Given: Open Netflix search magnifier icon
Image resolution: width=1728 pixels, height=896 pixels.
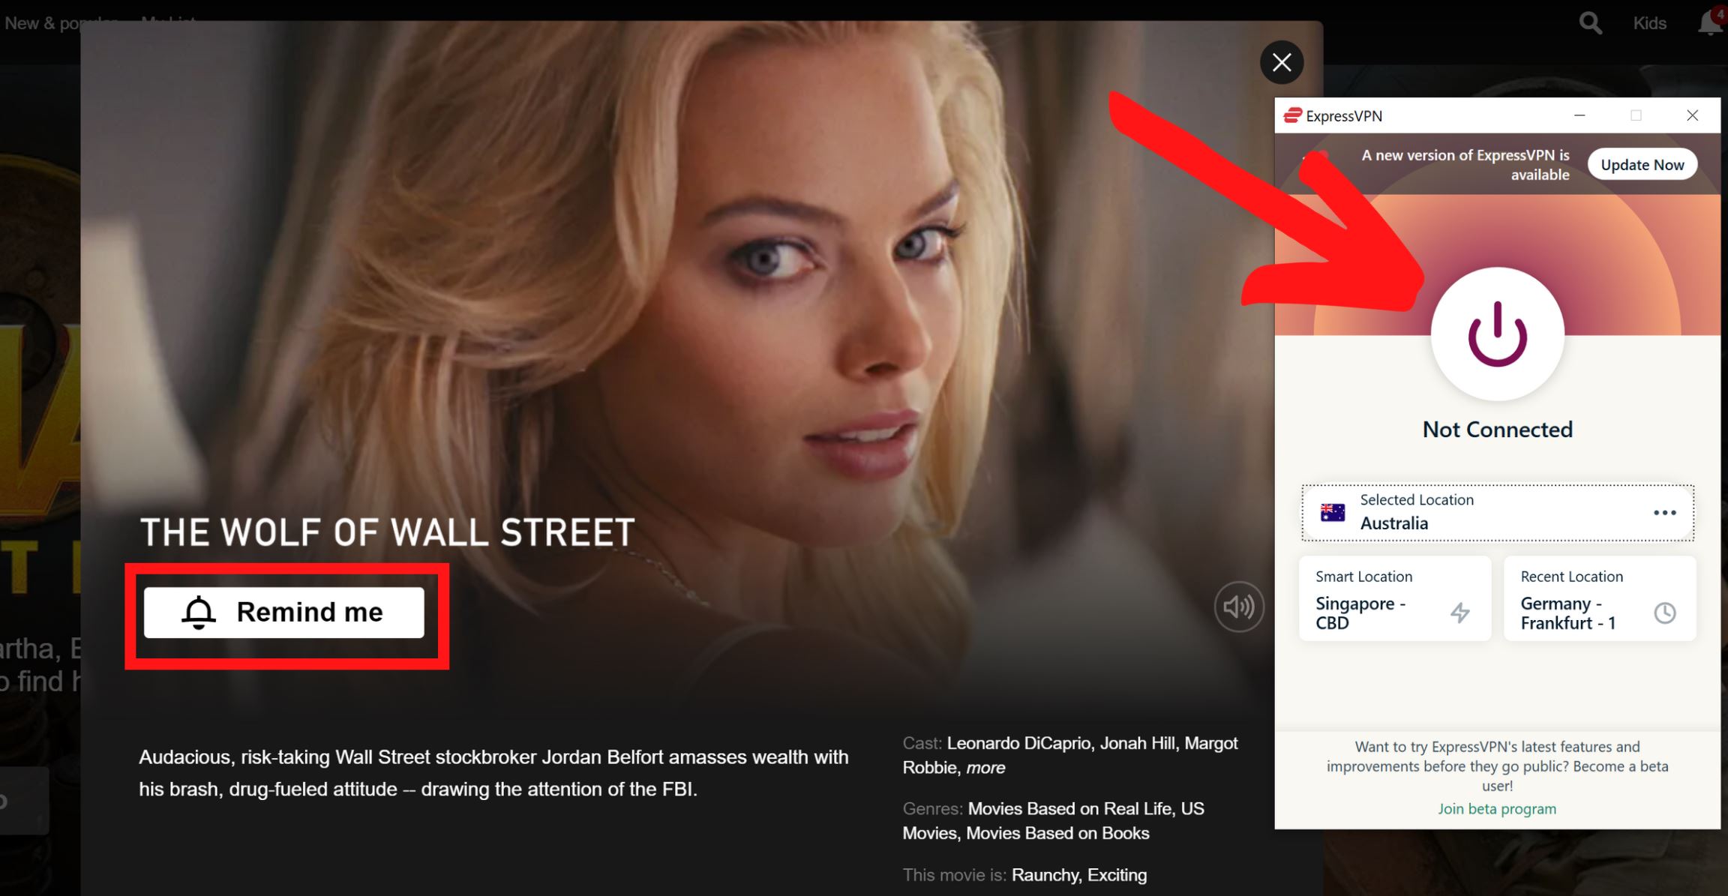Looking at the screenshot, I should click(x=1590, y=23).
